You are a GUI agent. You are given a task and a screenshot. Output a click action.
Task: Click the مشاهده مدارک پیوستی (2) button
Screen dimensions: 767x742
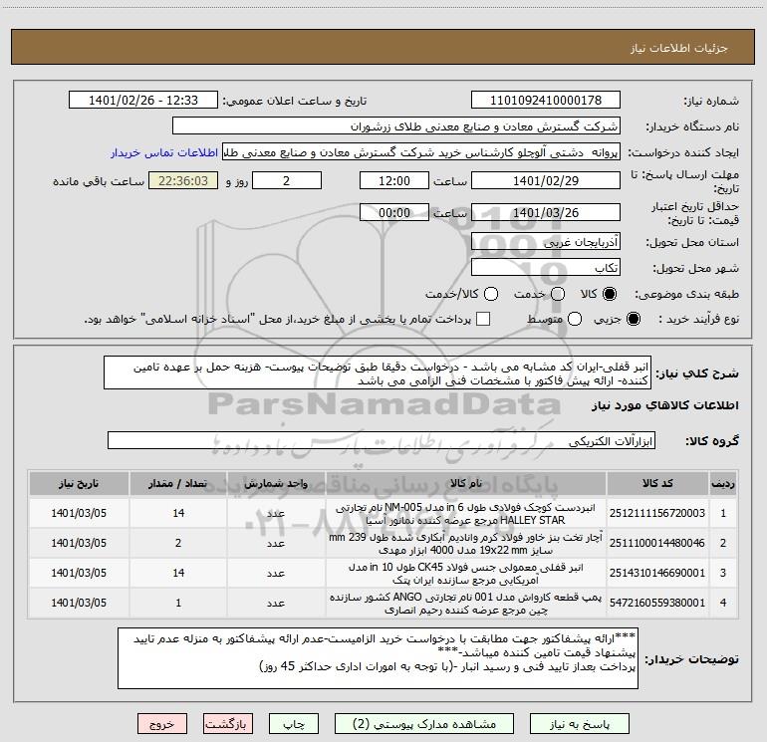tap(424, 724)
